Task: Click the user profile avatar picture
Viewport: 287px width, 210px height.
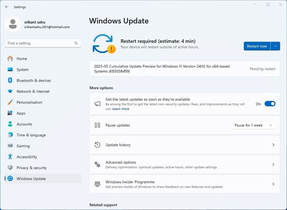Action: click(13, 24)
